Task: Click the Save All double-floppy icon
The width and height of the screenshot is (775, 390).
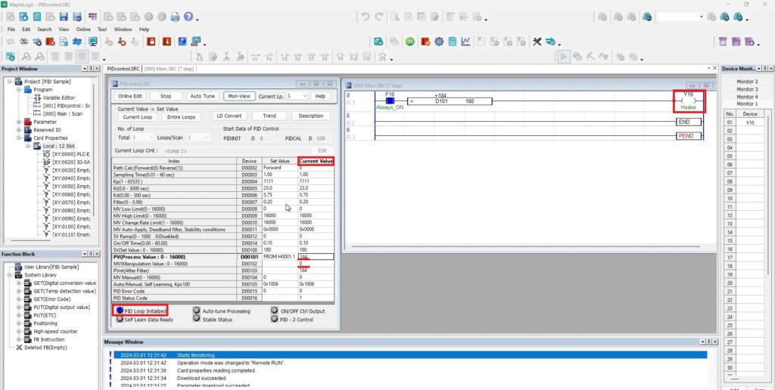Action: 78,17
